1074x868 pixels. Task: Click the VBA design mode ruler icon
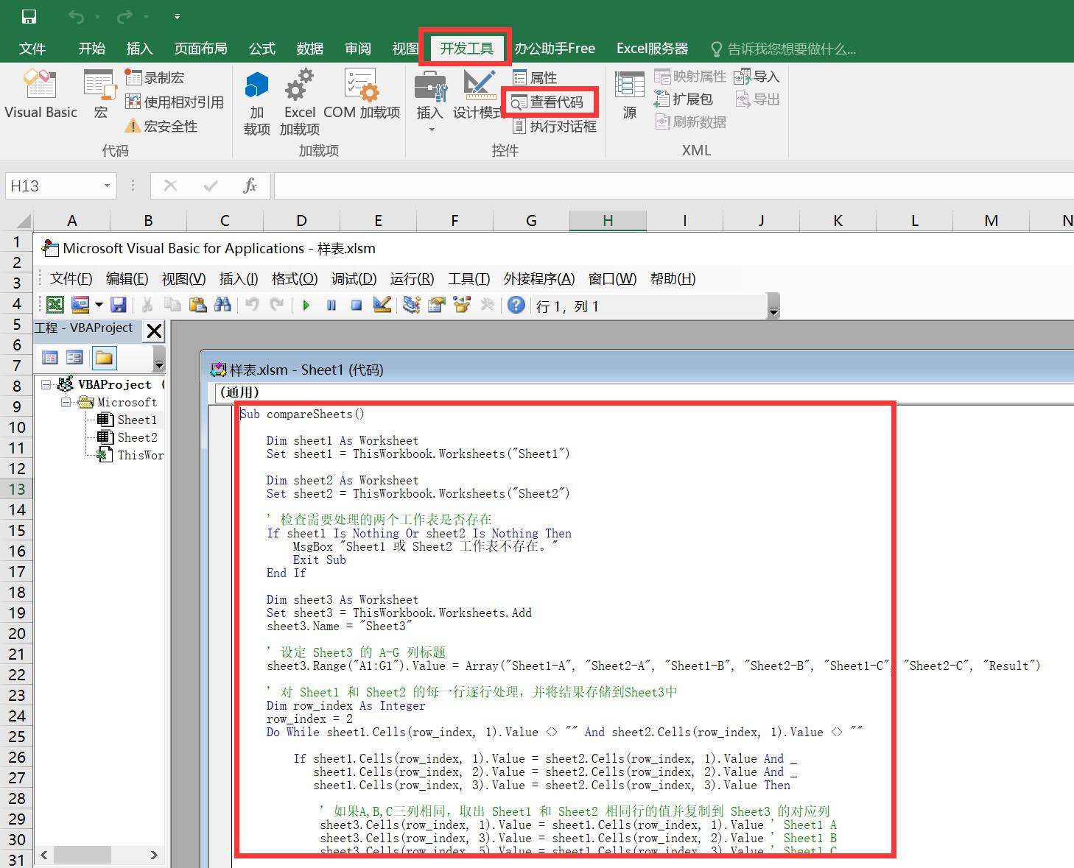coord(382,305)
